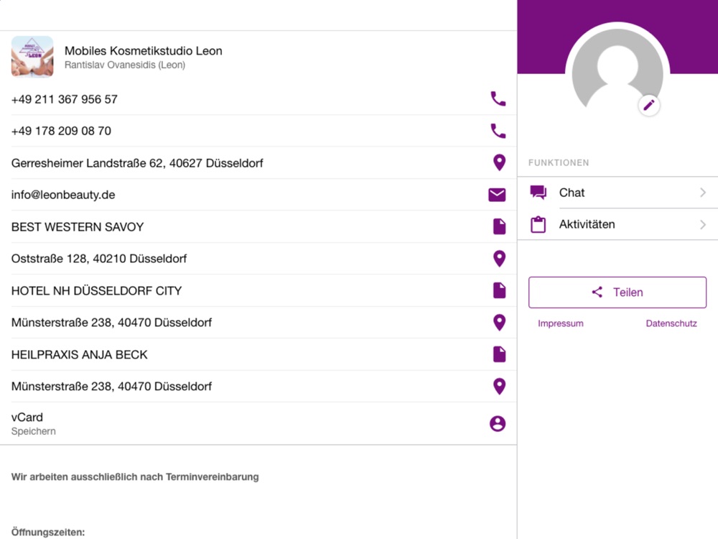
Task: Tap phone icon for +49 178 209 08 70
Action: pyautogui.click(x=498, y=131)
